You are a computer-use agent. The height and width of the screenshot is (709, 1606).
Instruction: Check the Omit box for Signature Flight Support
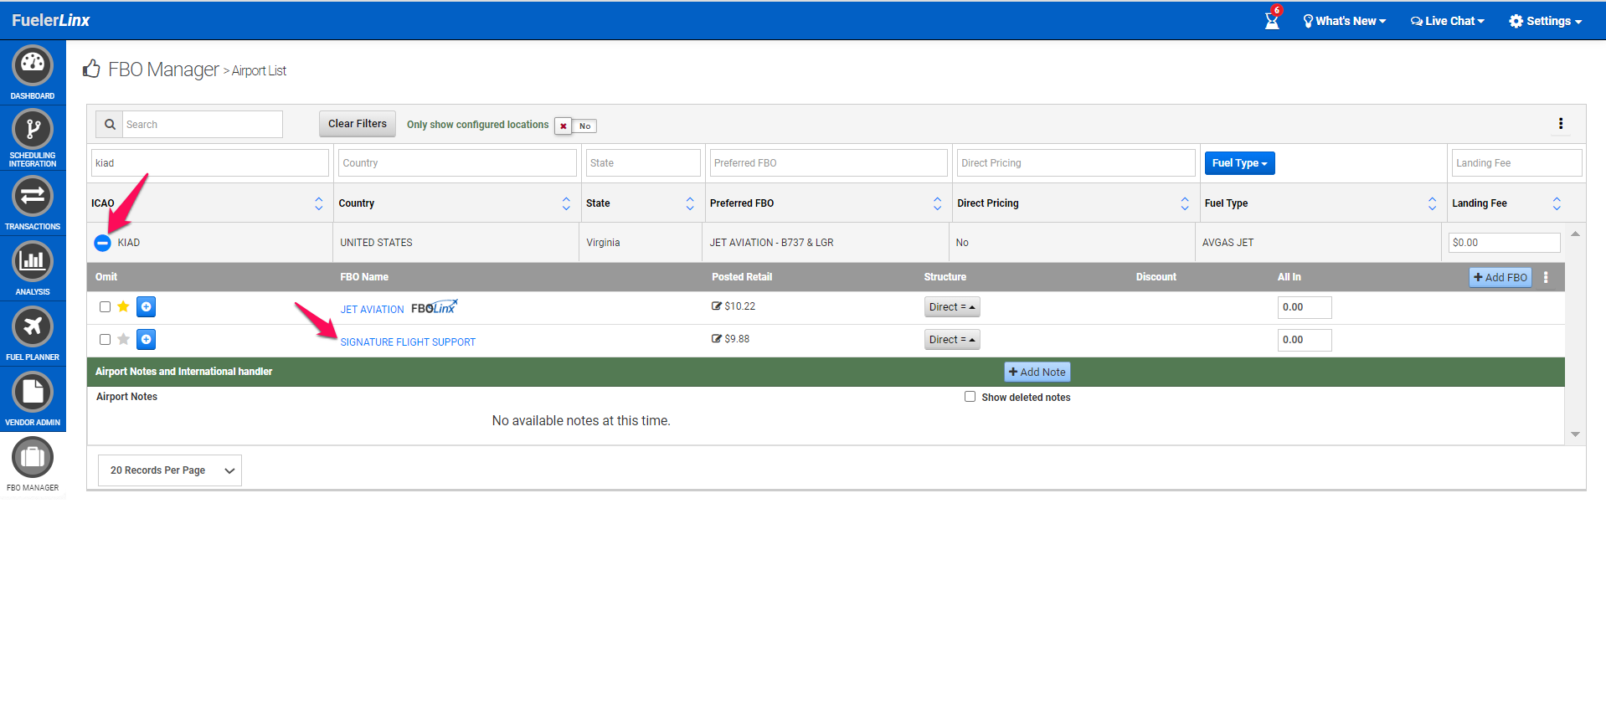click(x=105, y=340)
